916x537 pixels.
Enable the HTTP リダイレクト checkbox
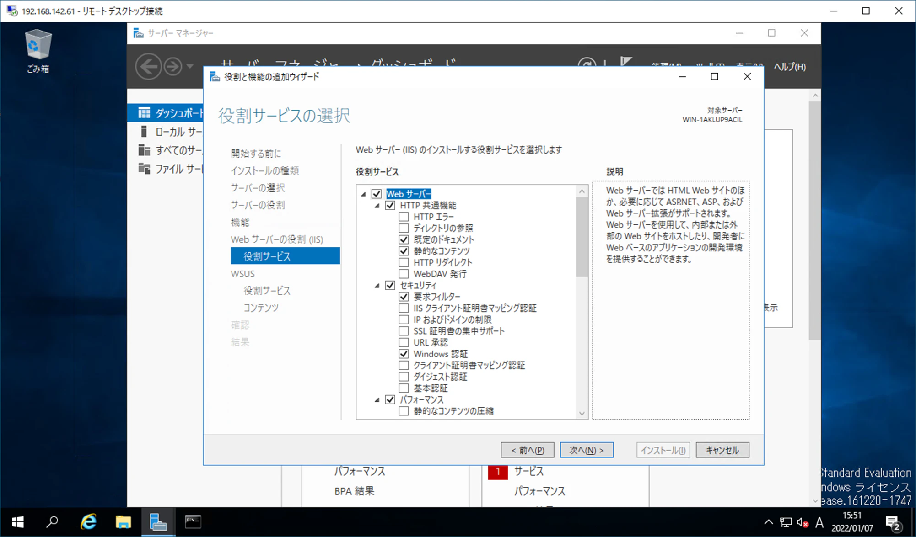click(404, 262)
